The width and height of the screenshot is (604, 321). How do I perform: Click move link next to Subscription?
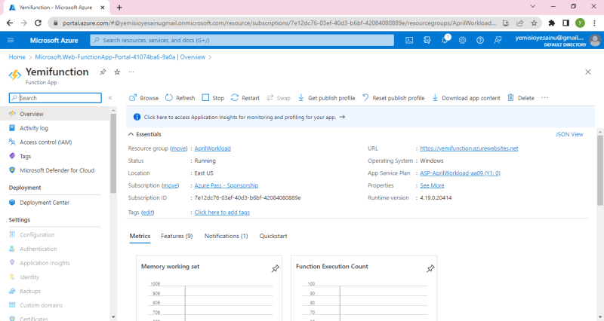171,185
